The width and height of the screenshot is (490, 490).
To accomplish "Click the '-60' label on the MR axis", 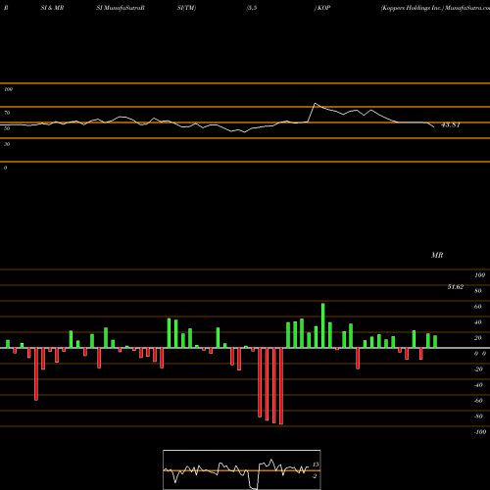I will click(x=478, y=401).
